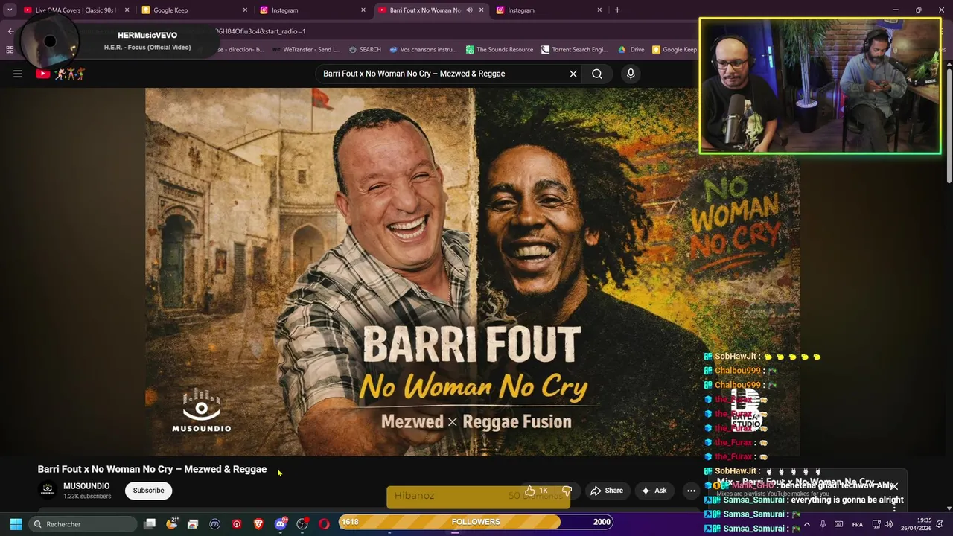
Task: Open Opera browser from taskbar
Action: tap(324, 524)
